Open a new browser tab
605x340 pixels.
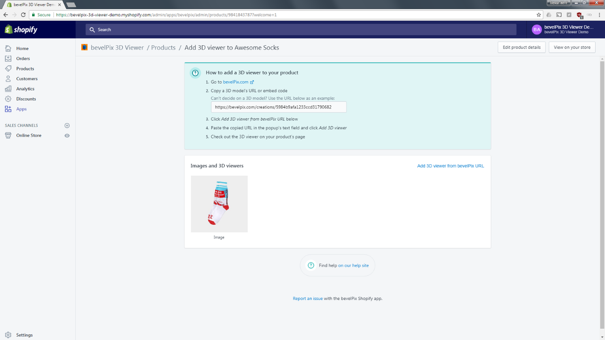coord(71,4)
